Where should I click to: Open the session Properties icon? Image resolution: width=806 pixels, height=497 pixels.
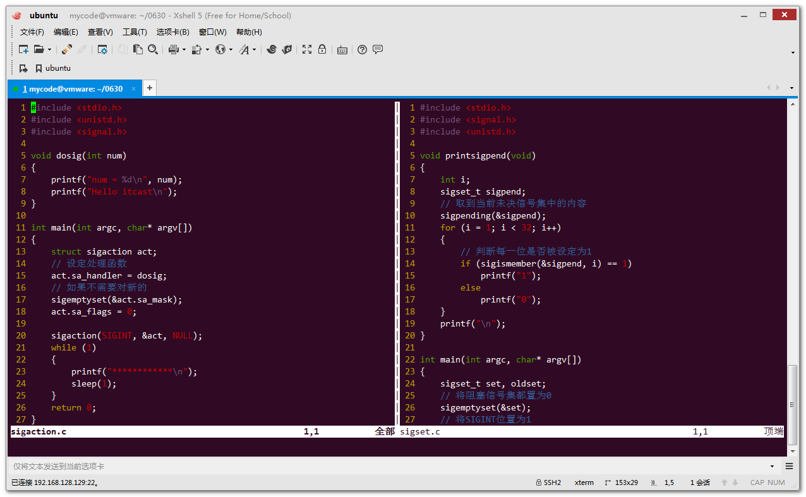click(x=103, y=49)
